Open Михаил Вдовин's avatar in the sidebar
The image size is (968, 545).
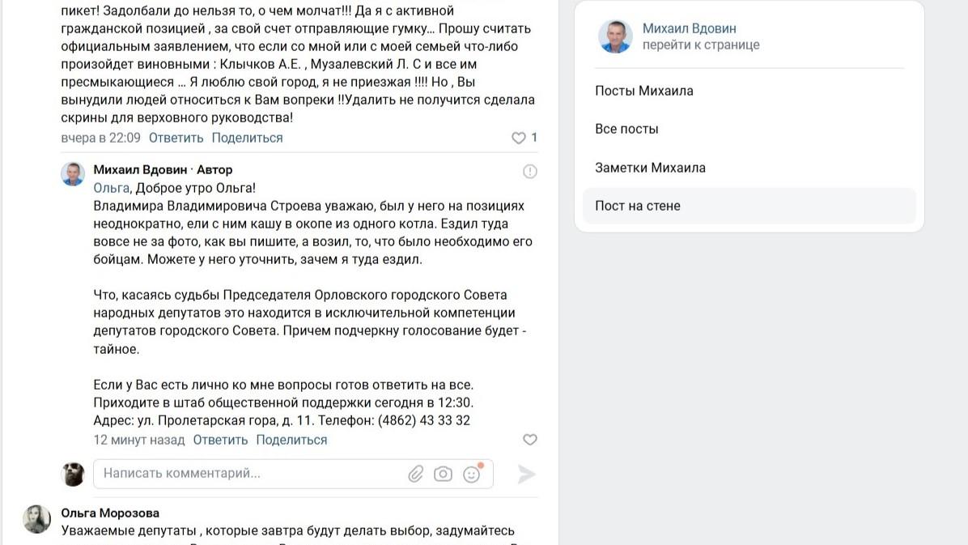615,36
